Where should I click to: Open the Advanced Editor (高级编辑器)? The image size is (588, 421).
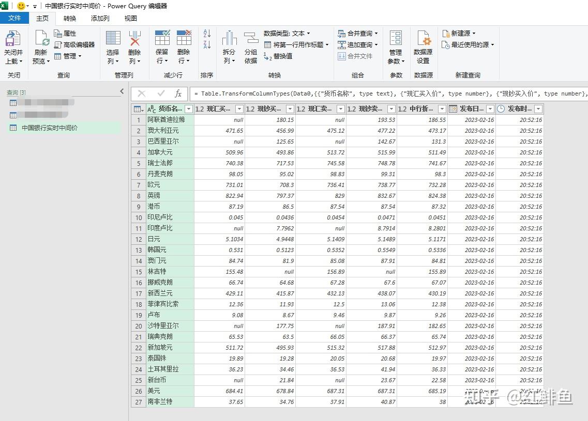tap(74, 45)
